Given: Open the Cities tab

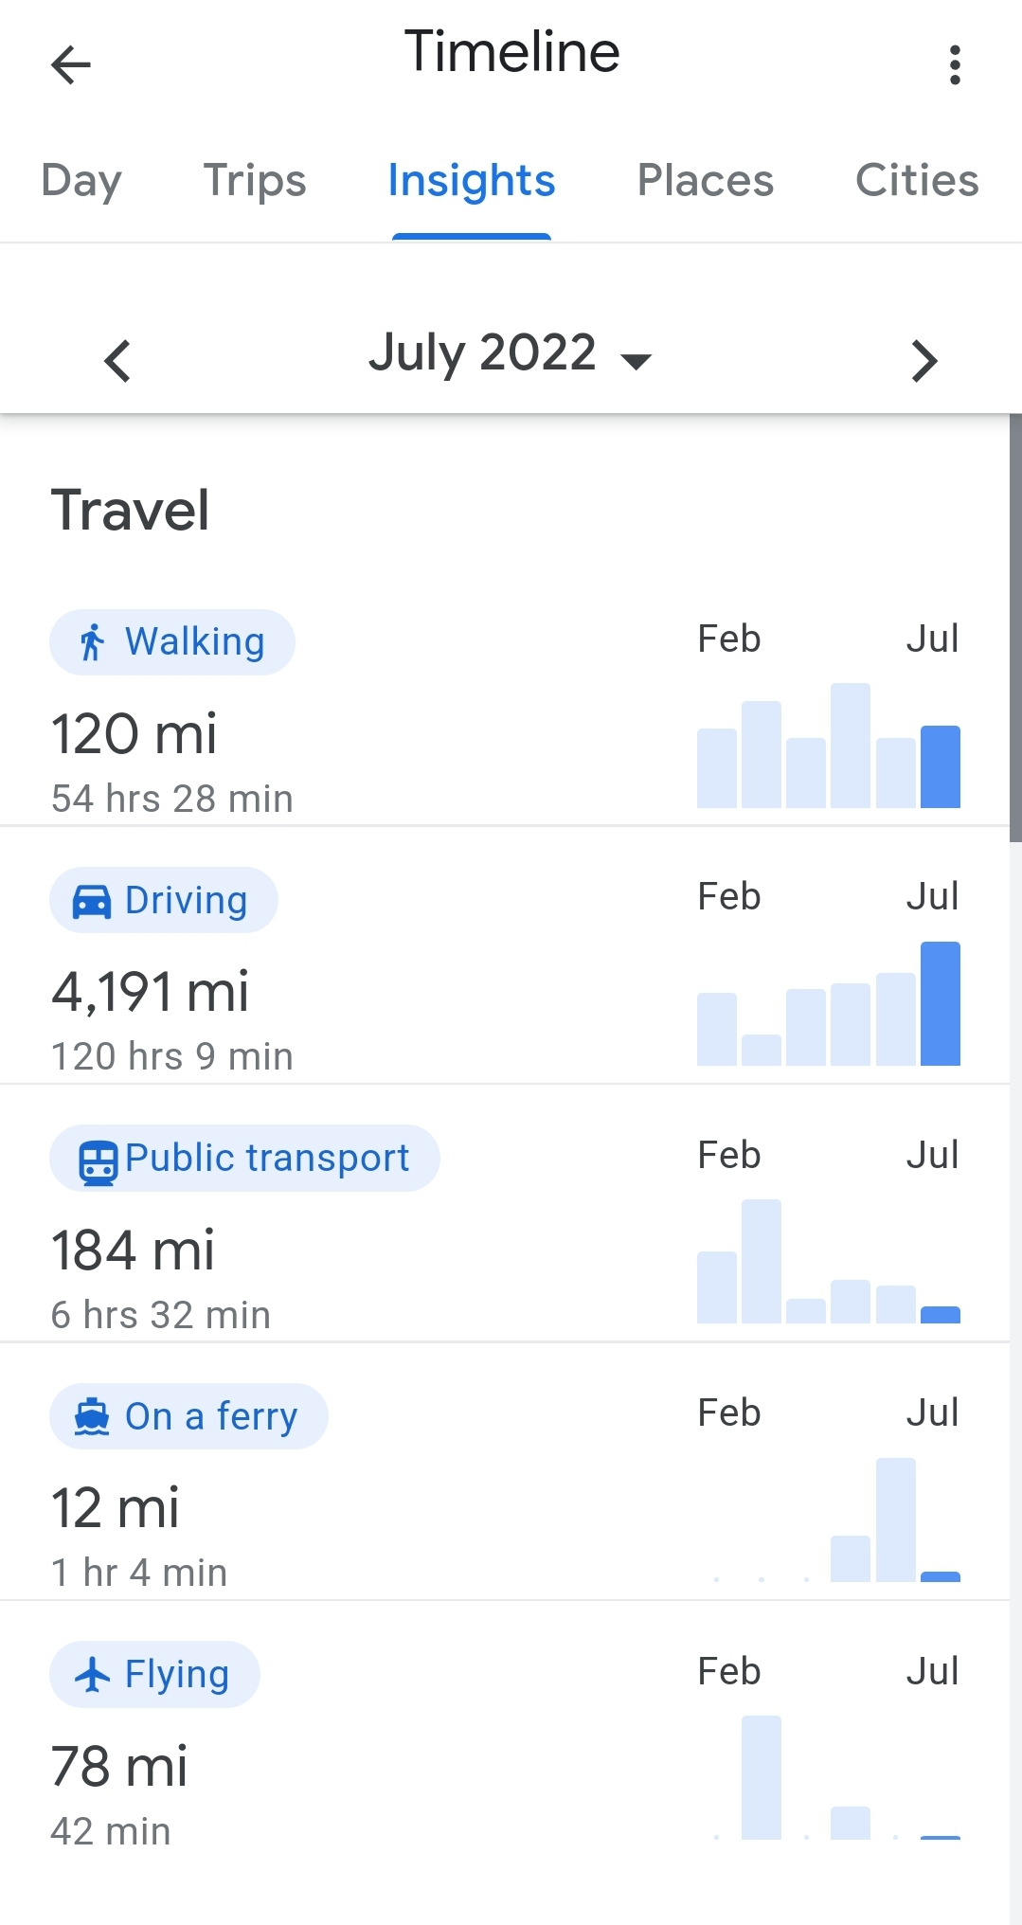Looking at the screenshot, I should pos(916,181).
